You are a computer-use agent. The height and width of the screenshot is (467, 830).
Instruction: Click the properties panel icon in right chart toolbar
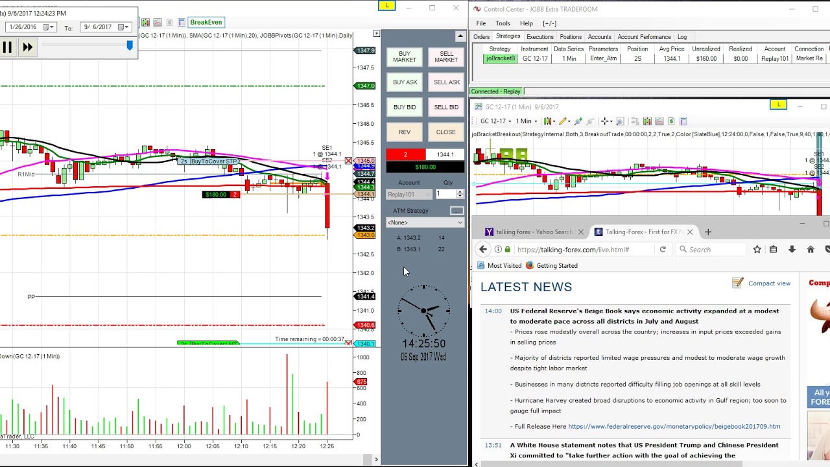(683, 121)
